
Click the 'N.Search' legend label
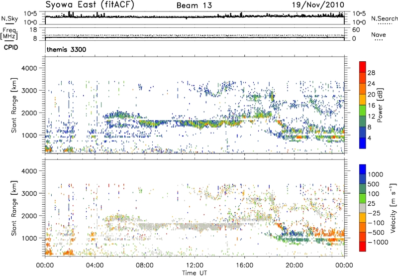pos(384,18)
